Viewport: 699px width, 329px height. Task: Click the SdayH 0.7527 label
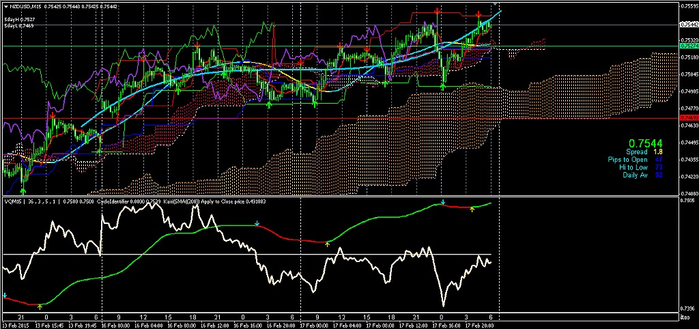20,20
